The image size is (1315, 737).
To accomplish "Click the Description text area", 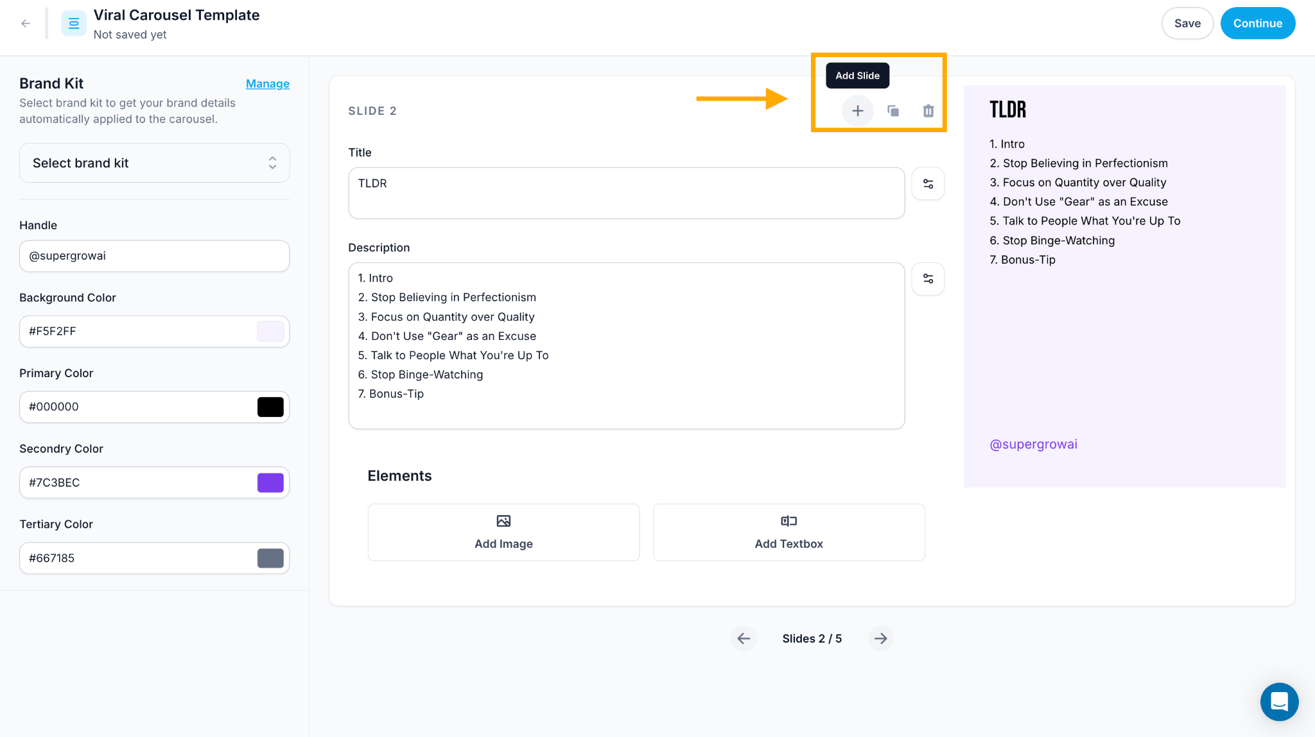I will pos(626,346).
